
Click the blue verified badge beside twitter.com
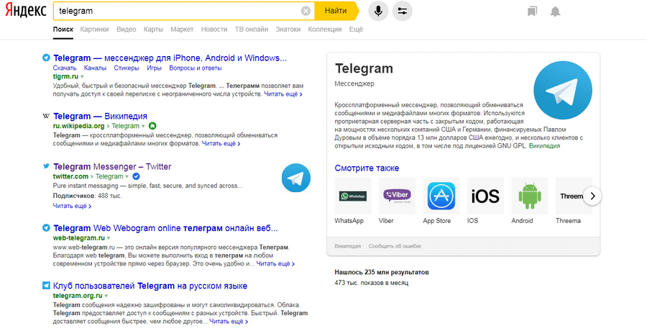[x=136, y=176]
